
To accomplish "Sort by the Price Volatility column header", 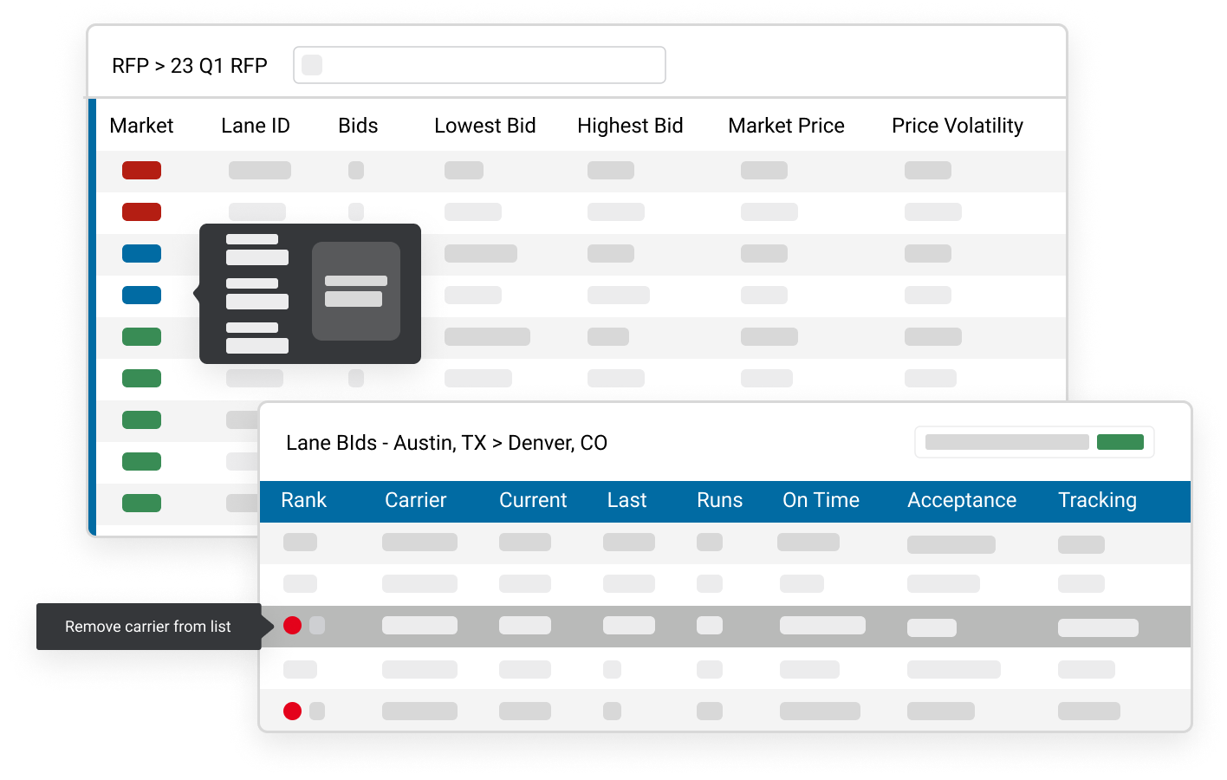I will pos(958,125).
